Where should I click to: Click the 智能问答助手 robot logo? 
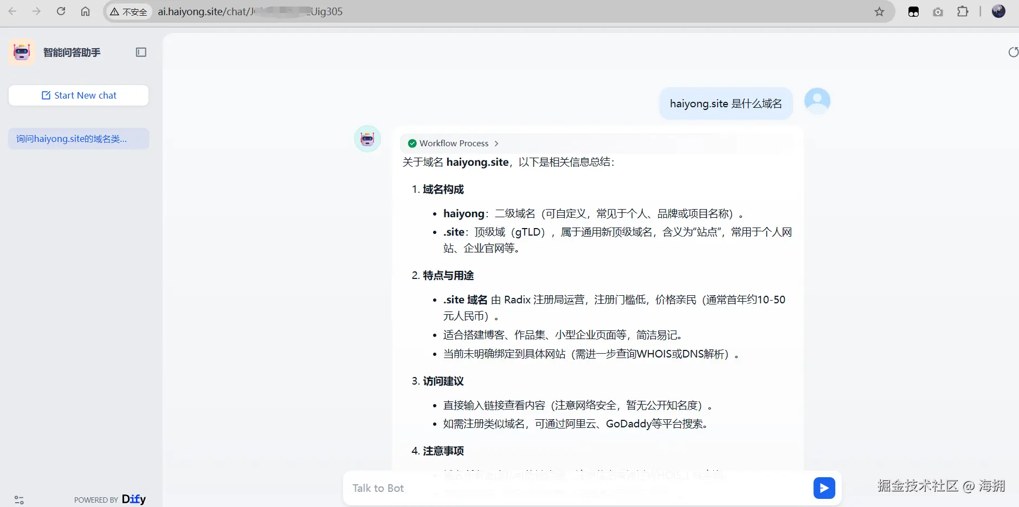[21, 52]
